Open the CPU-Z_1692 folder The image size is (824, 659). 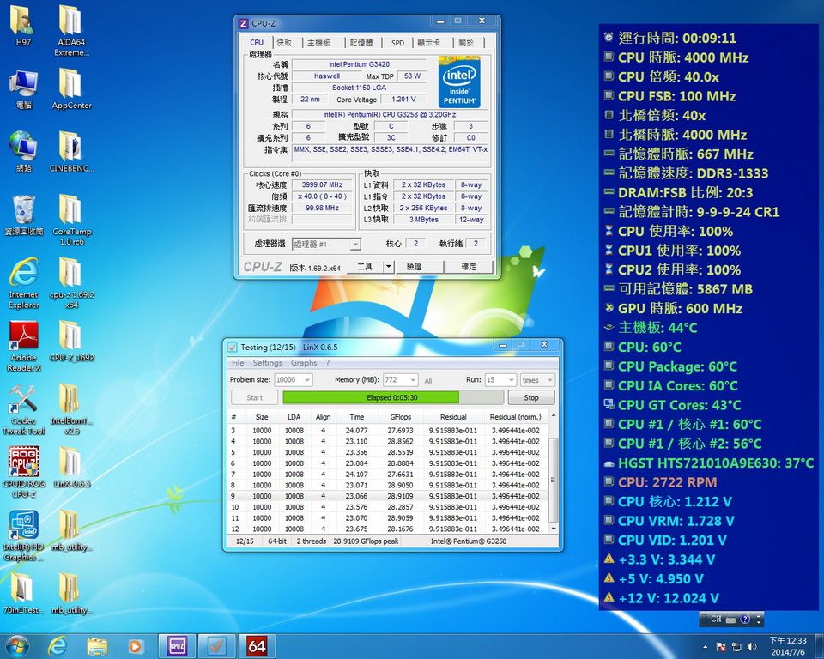pyautogui.click(x=71, y=342)
